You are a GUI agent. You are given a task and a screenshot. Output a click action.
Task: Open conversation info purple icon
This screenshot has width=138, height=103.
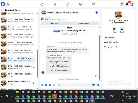(x=97, y=12)
